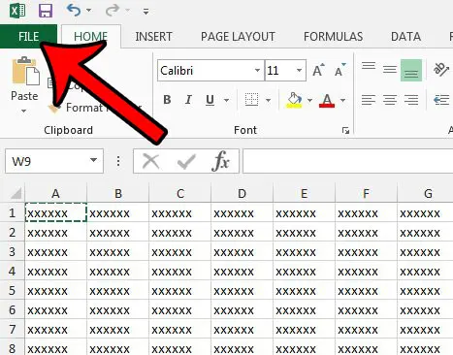
Task: Save the workbook with the floppy icon
Action: point(46,11)
